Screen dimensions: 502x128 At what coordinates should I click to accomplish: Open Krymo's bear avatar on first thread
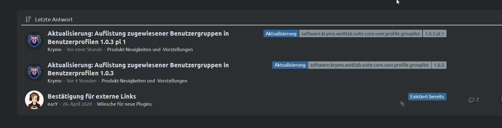point(34,41)
